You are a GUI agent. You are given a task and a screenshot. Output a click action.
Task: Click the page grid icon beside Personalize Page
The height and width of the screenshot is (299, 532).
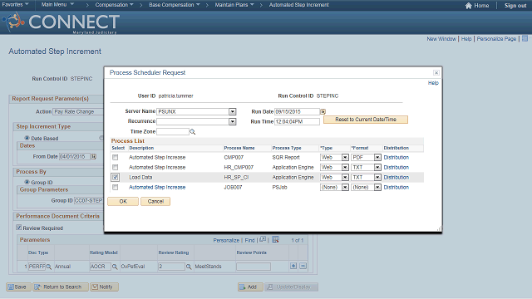click(x=525, y=39)
